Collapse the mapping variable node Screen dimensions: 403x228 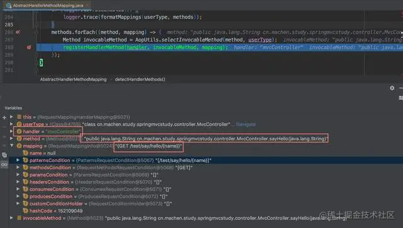pos(11,146)
